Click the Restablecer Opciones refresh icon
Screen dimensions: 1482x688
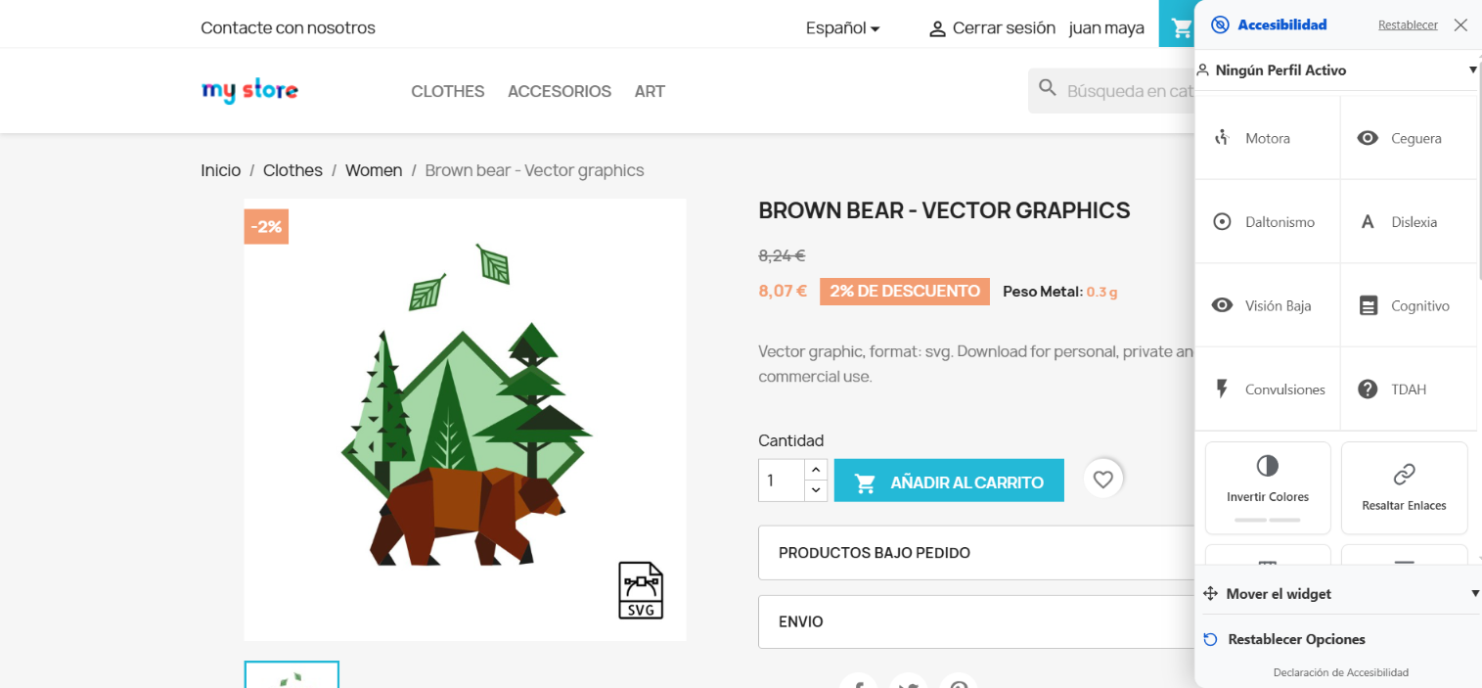tap(1210, 639)
